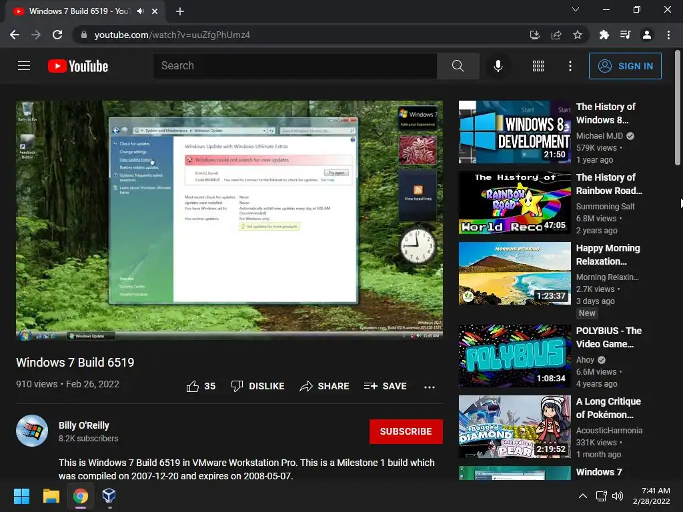Open Billy O'Reilly channel name link
683x512 pixels.
pyautogui.click(x=84, y=425)
